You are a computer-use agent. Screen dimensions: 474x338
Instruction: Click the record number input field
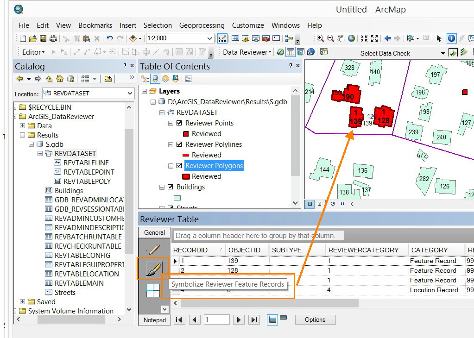click(x=216, y=319)
